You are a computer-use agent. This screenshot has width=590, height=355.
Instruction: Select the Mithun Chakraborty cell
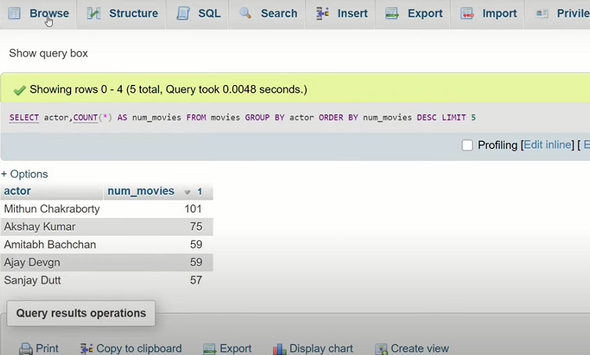point(52,209)
